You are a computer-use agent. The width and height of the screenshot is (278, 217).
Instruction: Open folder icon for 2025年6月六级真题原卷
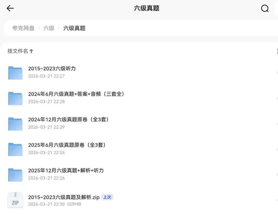click(15, 150)
